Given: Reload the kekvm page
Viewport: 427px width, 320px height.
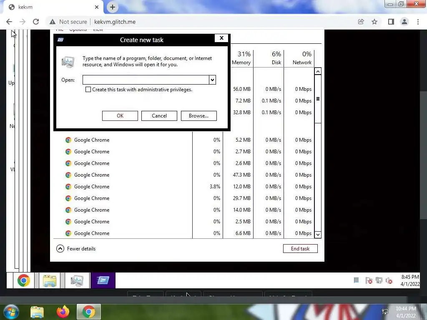Looking at the screenshot, I should 36,22.
